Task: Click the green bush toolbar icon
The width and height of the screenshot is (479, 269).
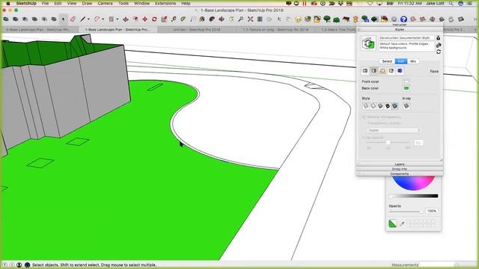Action: pyautogui.click(x=336, y=19)
